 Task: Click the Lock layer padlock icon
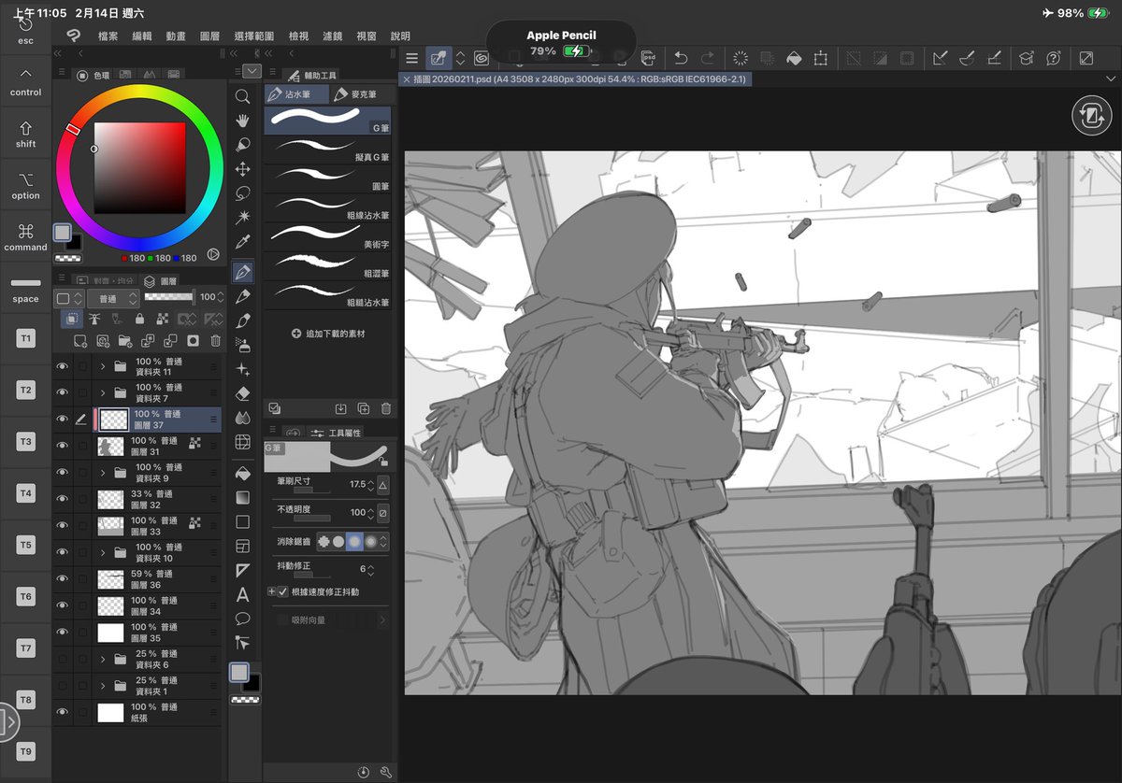[139, 319]
